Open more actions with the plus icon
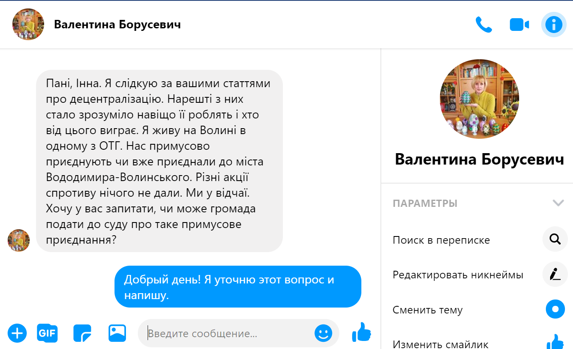This screenshot has height=349, width=573. click(x=17, y=333)
